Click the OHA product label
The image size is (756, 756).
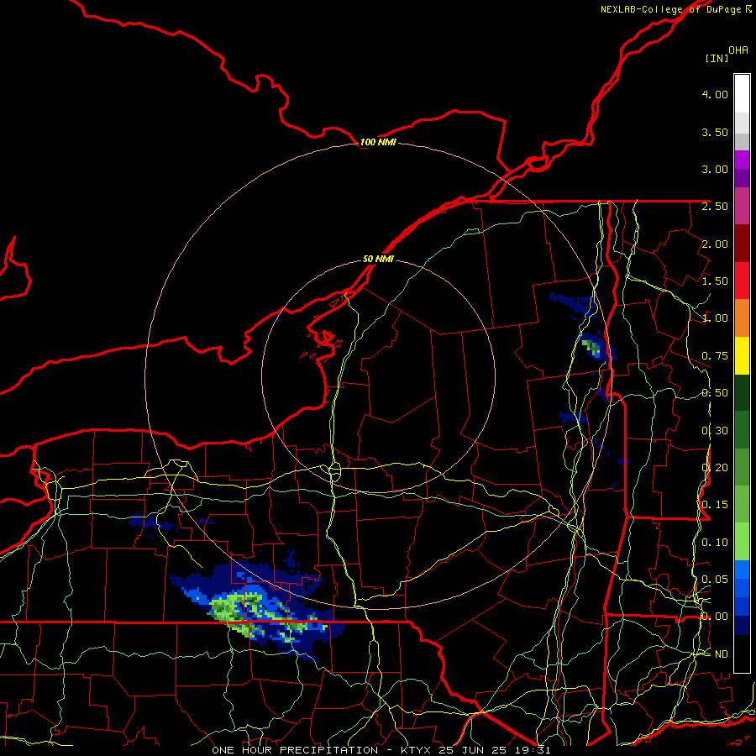coord(738,50)
